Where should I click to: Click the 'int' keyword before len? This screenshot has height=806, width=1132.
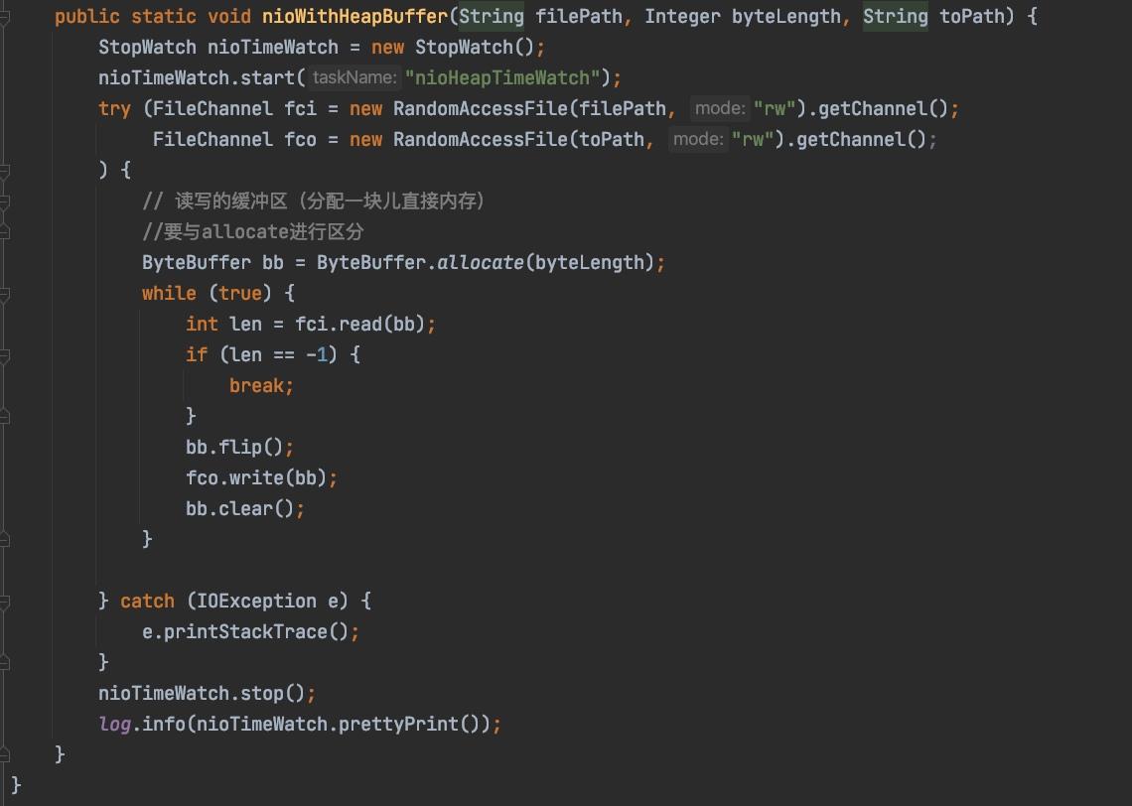pos(202,324)
